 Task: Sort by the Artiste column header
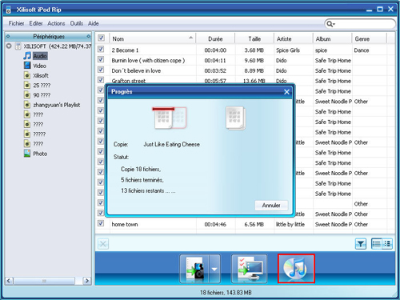click(x=293, y=38)
